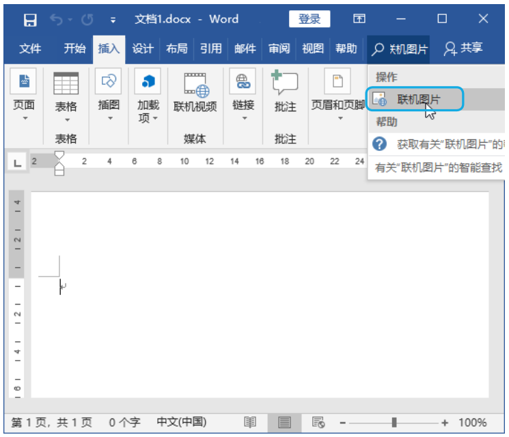Viewport: 509px width, 437px height.
Task: Open the Ribbon Display Options button
Action: [x=359, y=19]
